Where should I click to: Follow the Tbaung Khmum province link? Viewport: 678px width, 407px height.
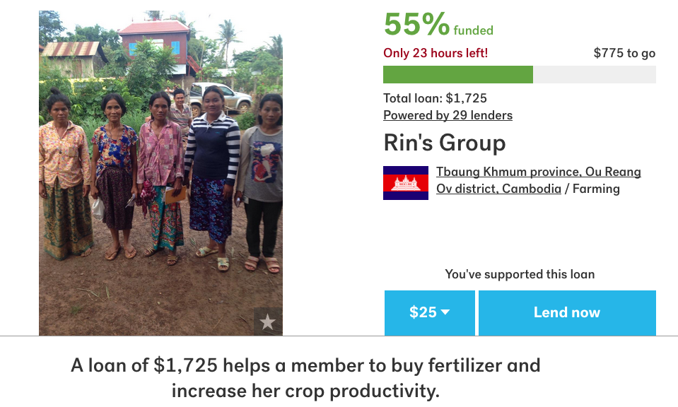pyautogui.click(x=539, y=172)
